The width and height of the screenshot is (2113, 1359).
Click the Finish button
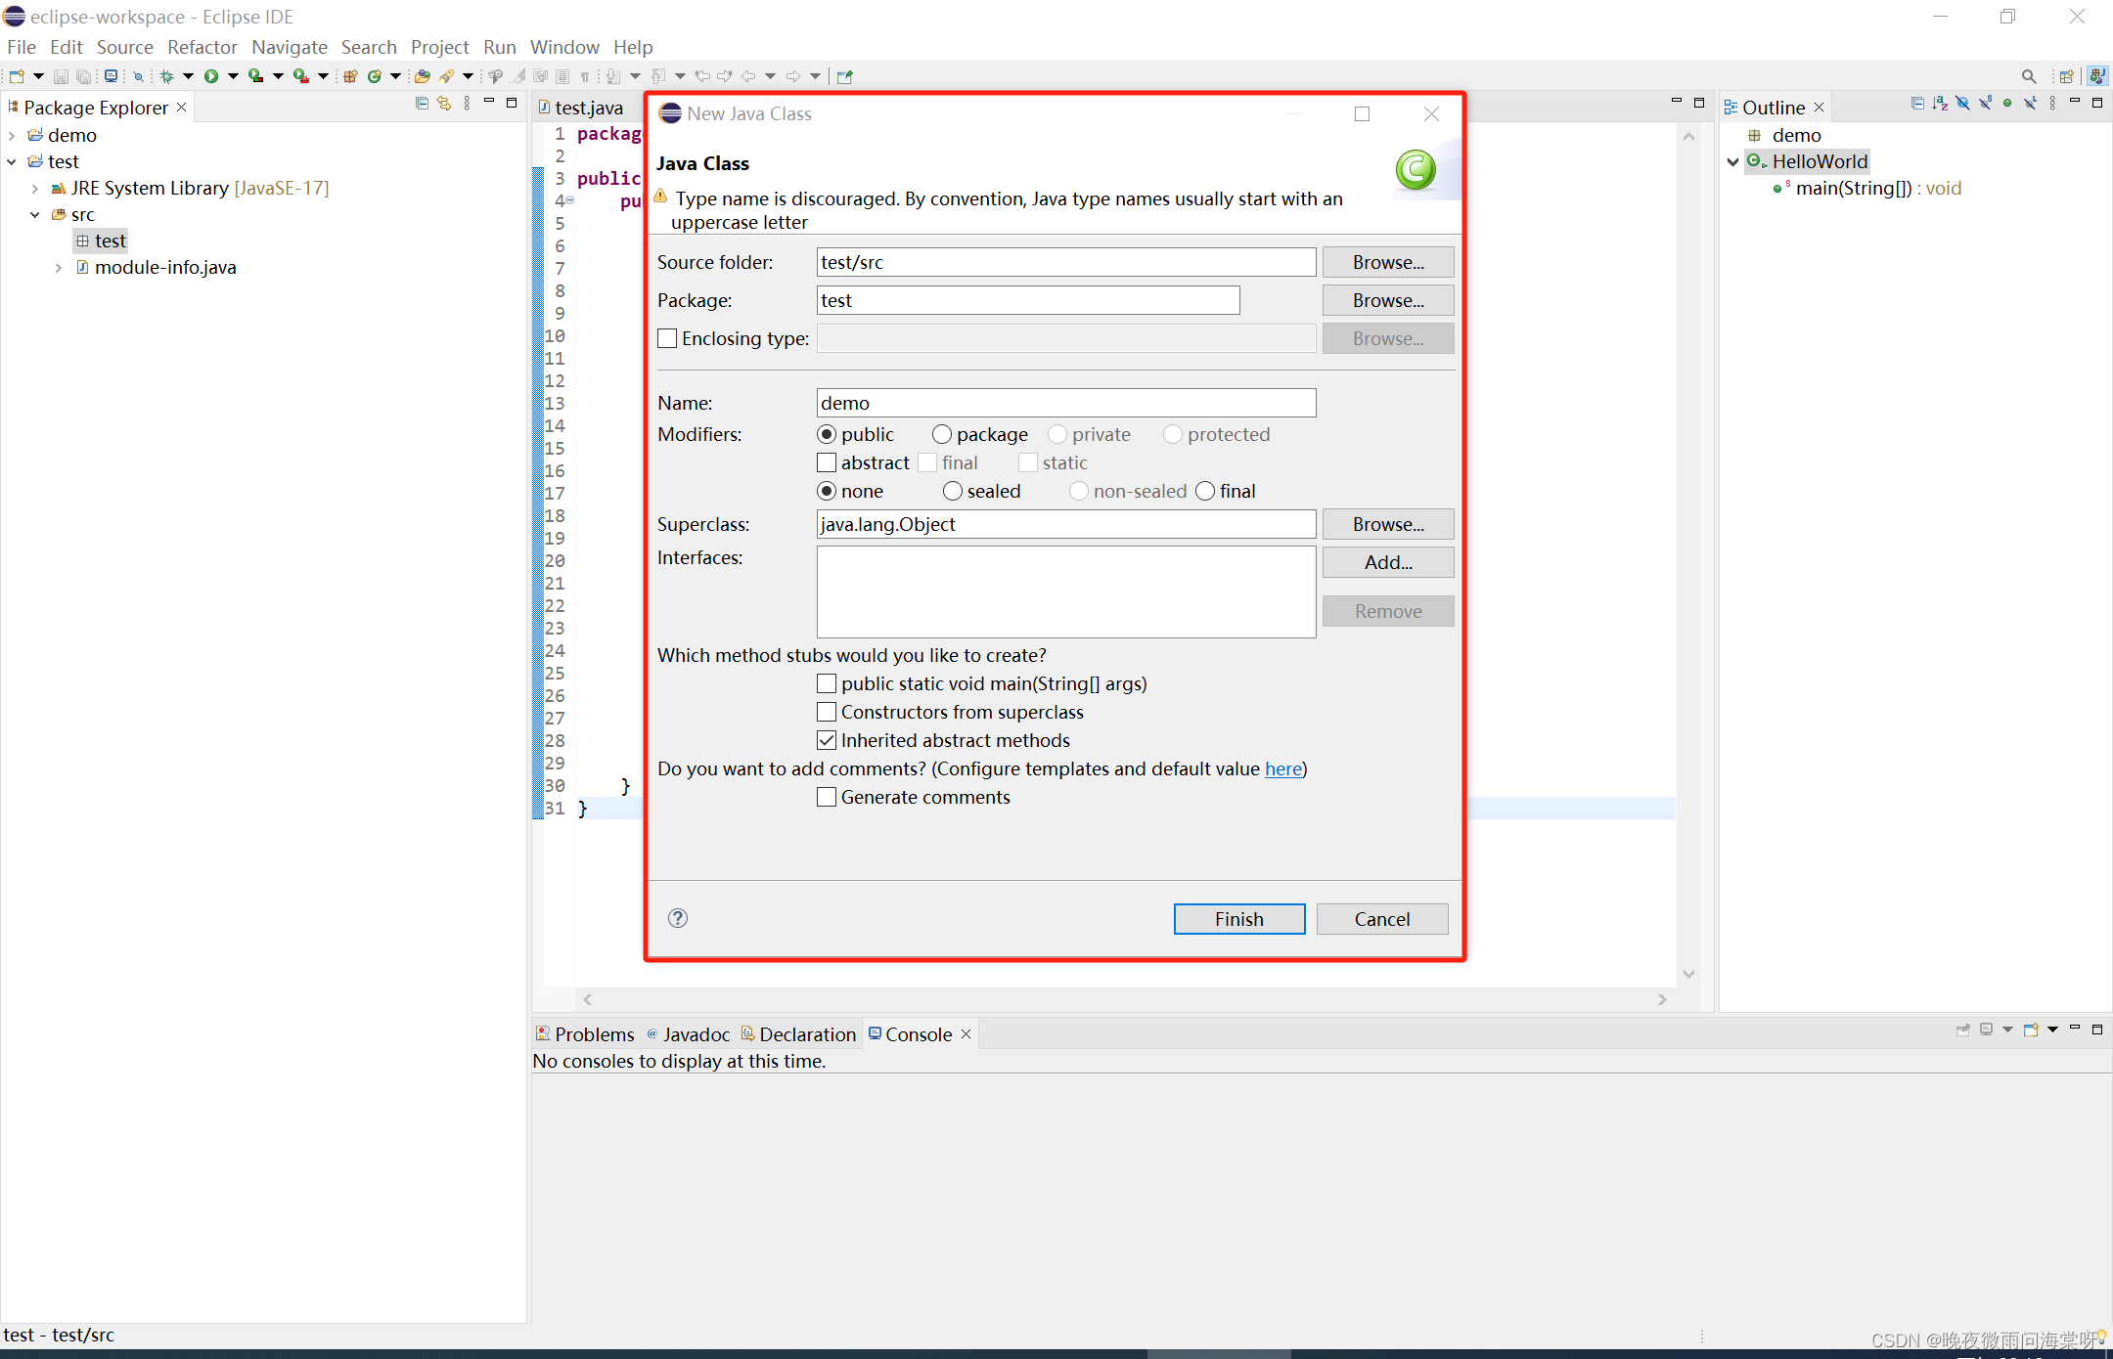[x=1238, y=919]
